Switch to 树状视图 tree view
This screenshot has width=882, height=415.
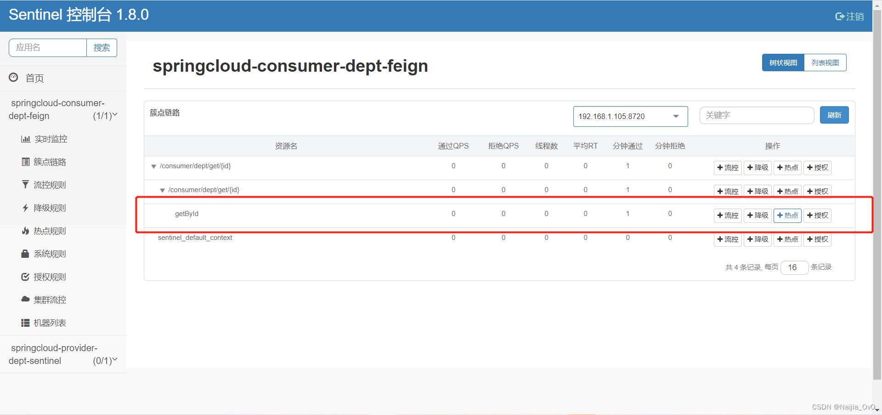pos(783,63)
